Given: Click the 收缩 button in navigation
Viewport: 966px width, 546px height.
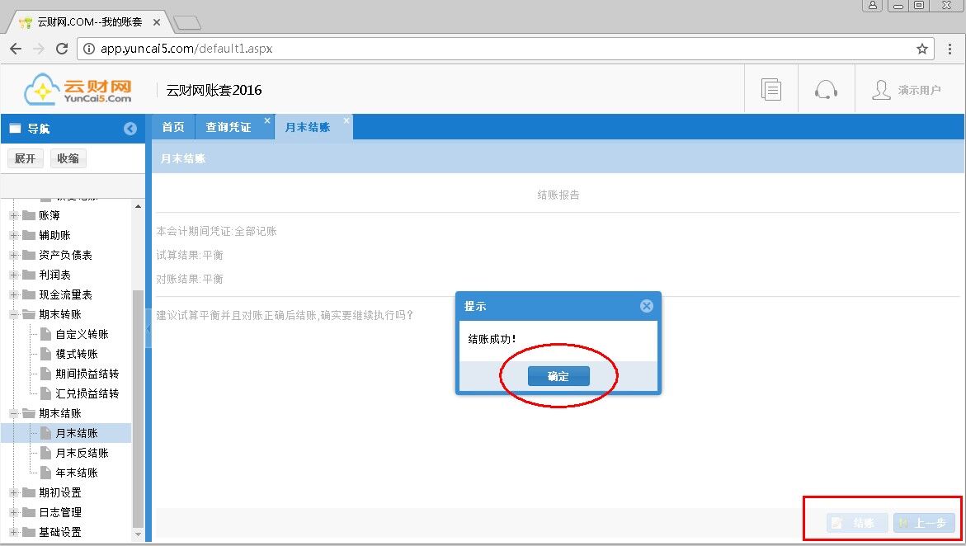Looking at the screenshot, I should 68,158.
